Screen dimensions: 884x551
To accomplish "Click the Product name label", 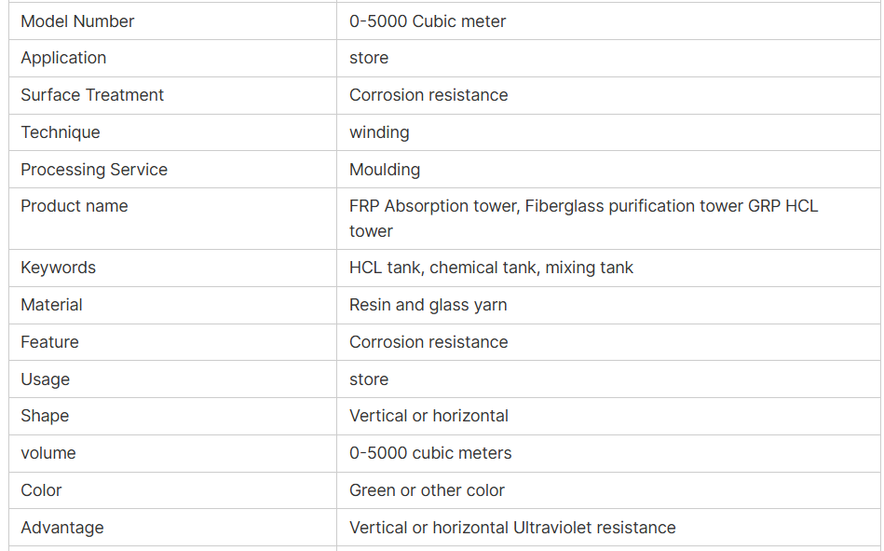I will point(75,206).
